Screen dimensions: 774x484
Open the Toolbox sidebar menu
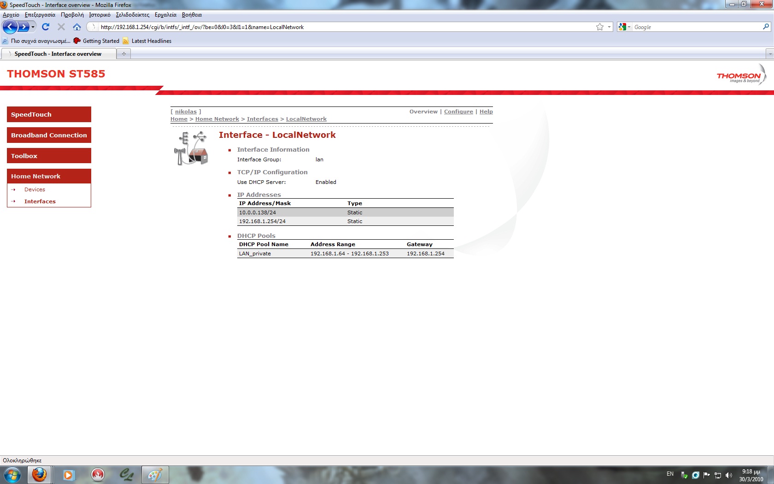49,156
